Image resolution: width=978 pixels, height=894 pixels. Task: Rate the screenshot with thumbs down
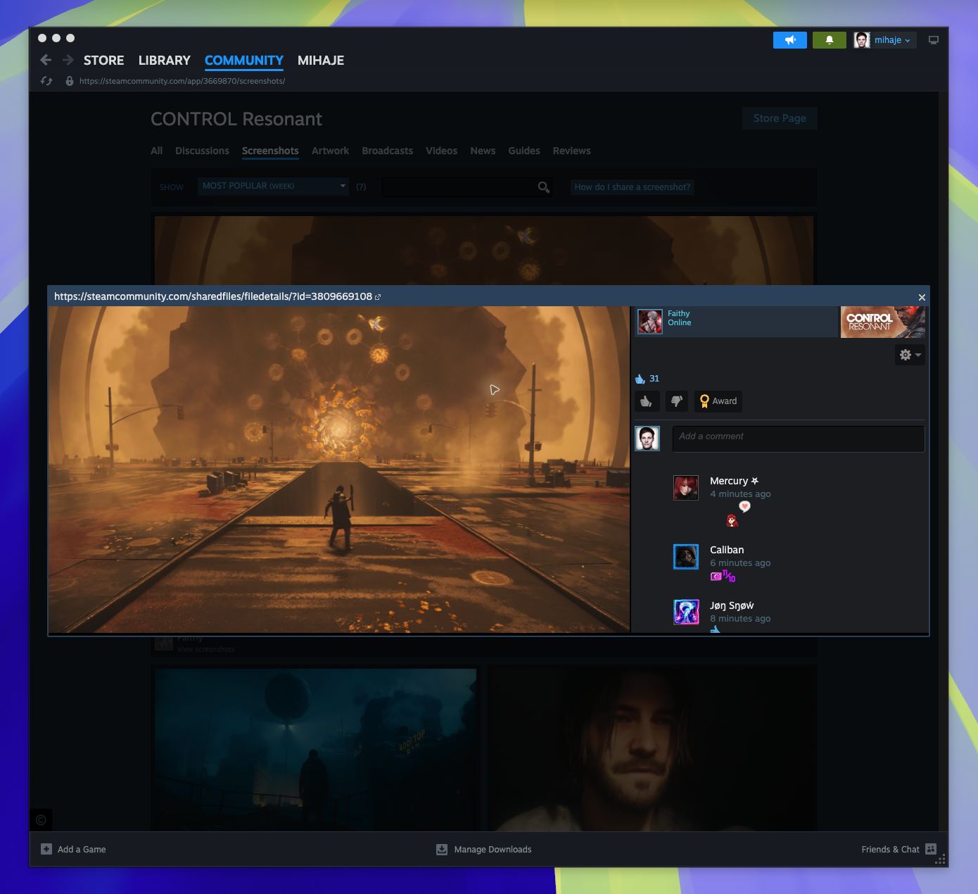click(x=677, y=401)
